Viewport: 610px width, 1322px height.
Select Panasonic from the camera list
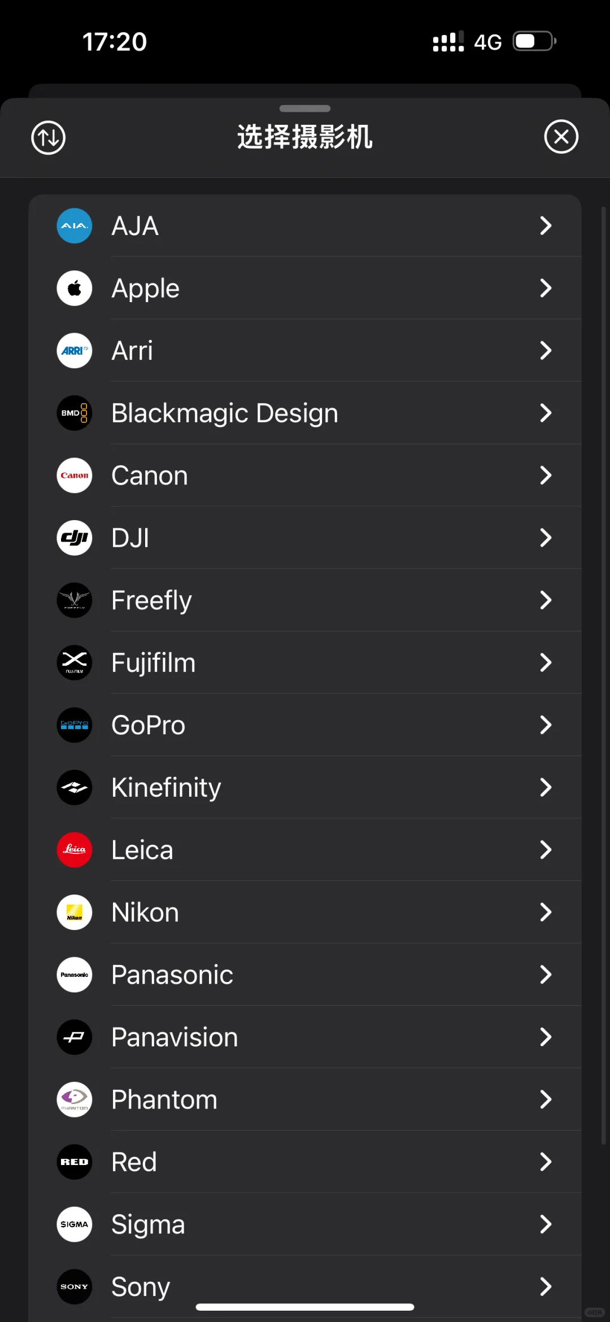tap(172, 975)
